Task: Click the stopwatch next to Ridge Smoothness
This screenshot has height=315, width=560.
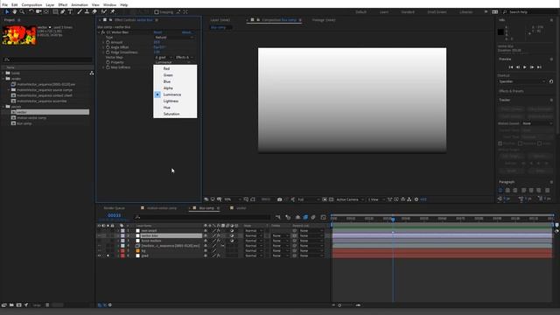Action: [x=108, y=52]
